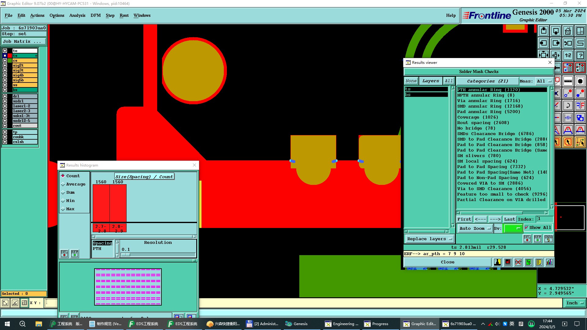The height and width of the screenshot is (330, 587).
Task: Toggle visibility box of sig2t layer
Action: (5, 65)
